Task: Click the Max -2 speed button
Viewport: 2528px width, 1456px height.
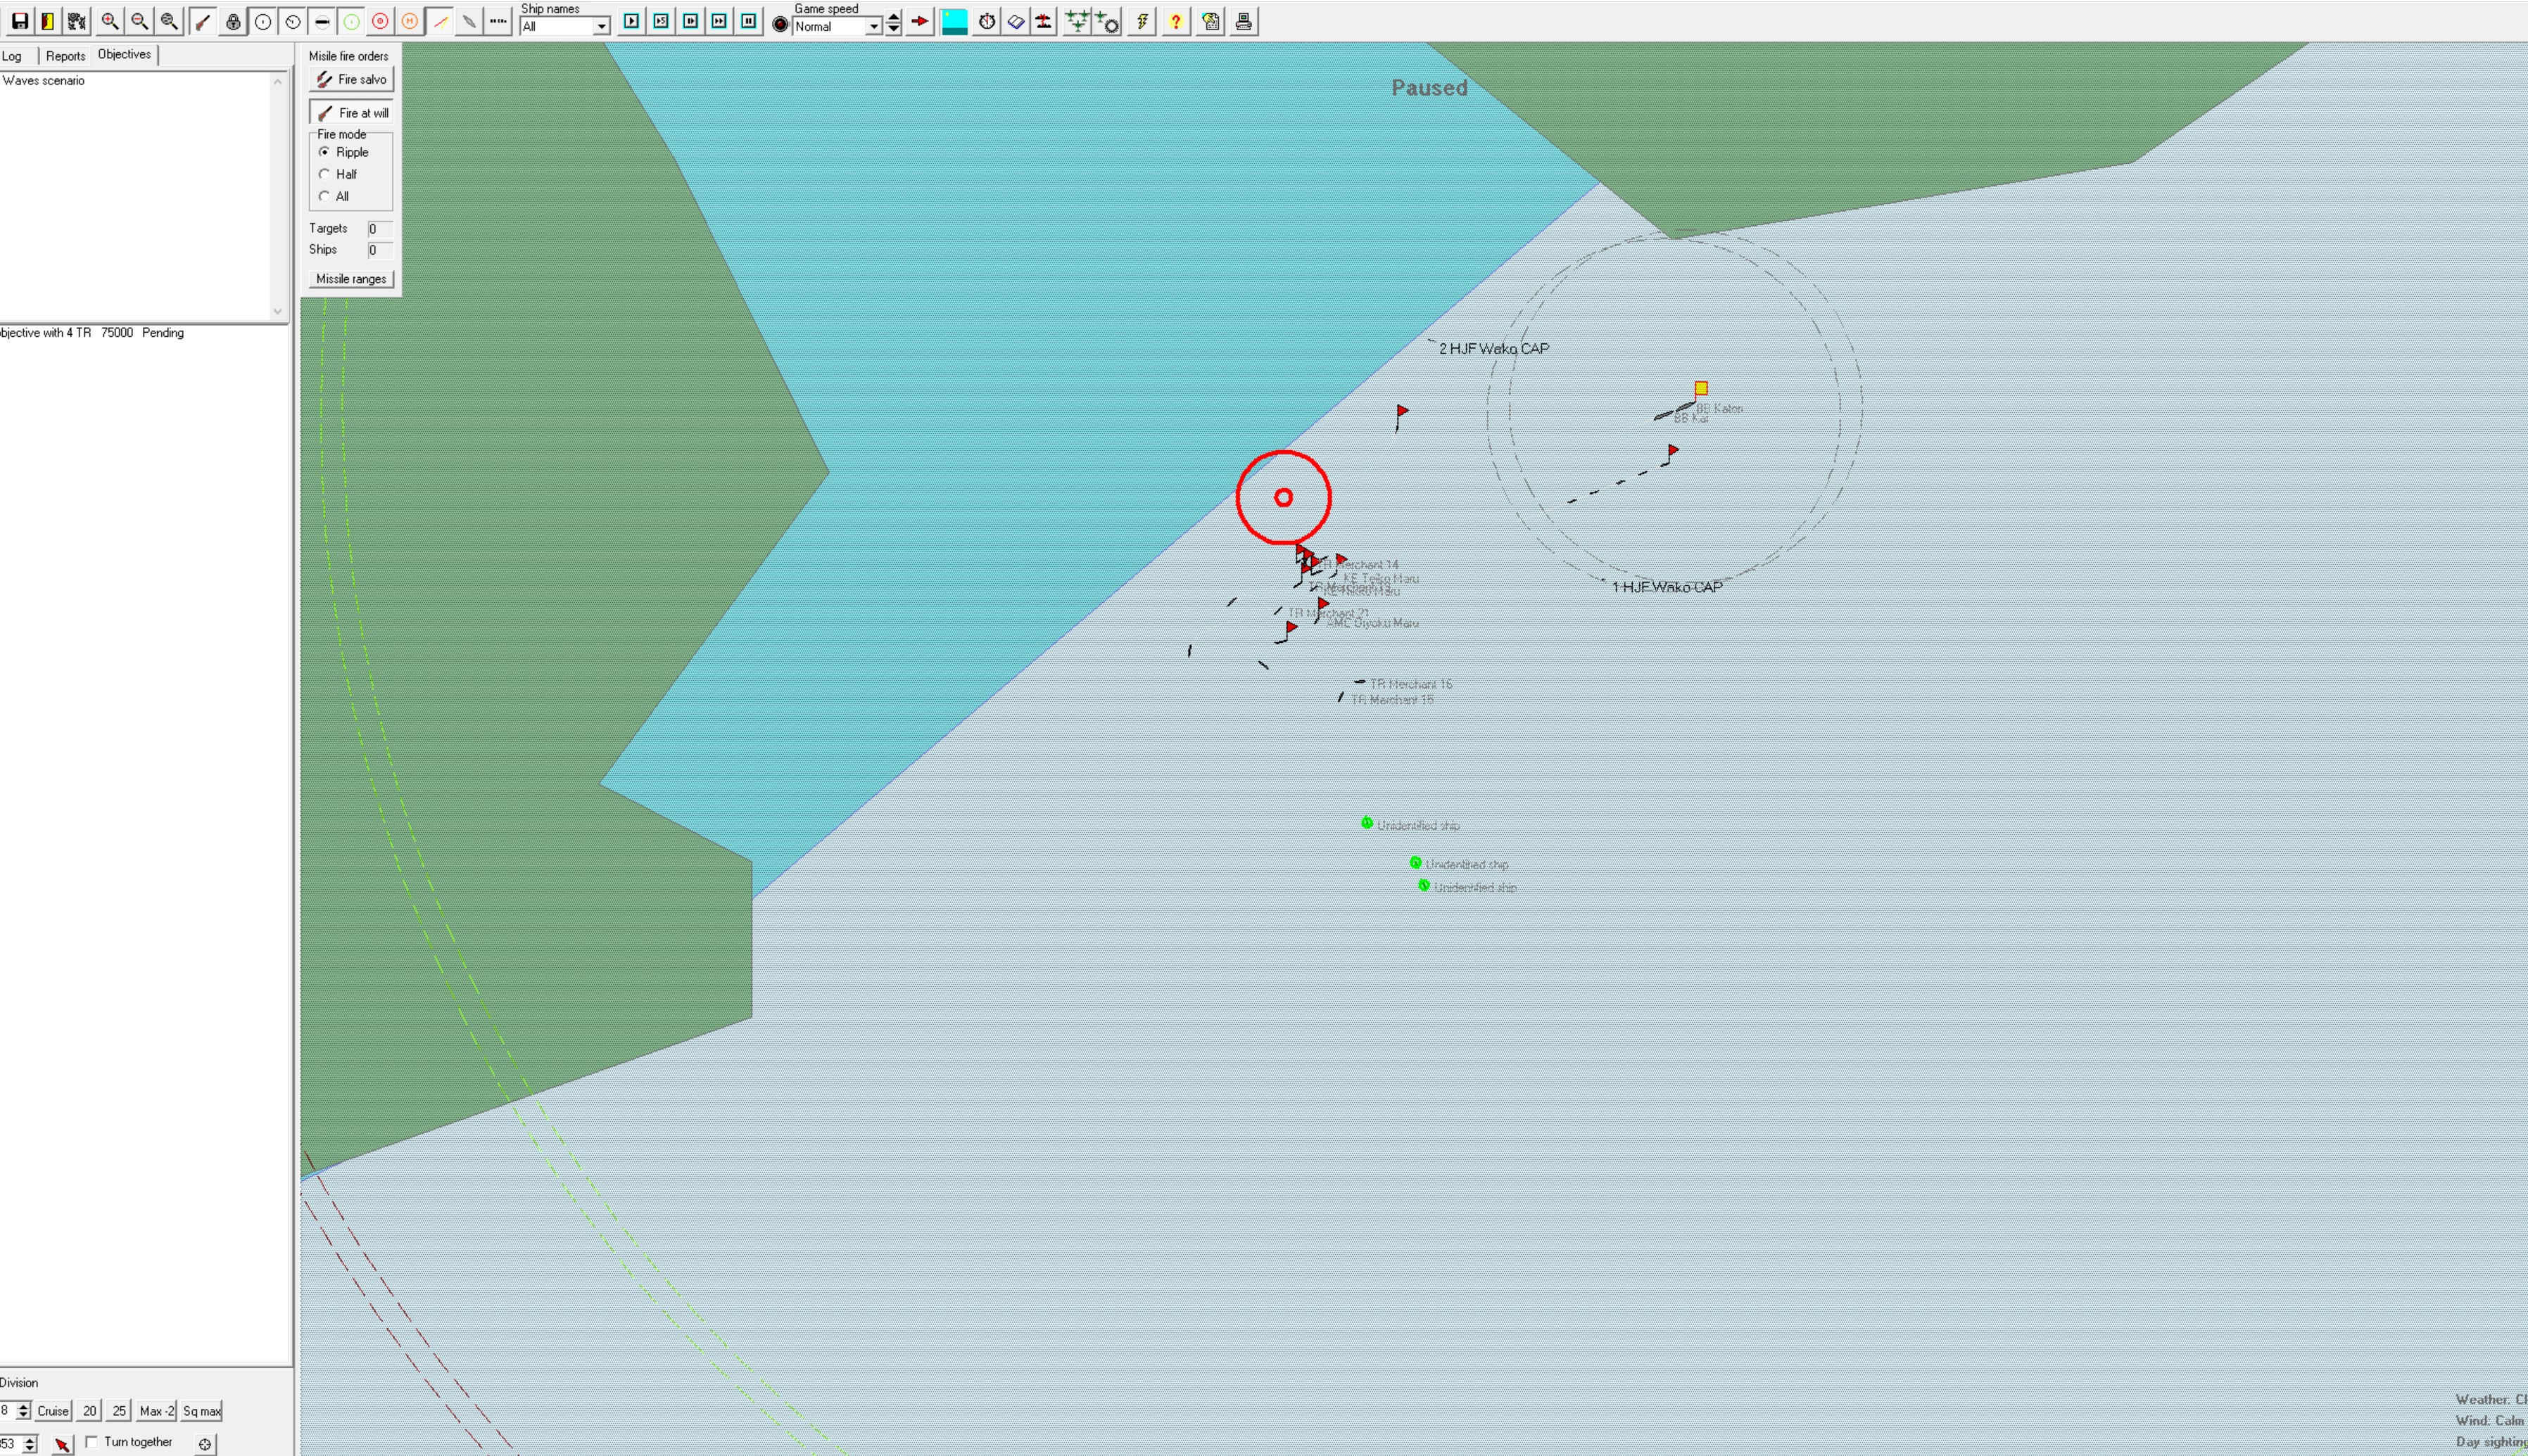Action: (x=157, y=1411)
